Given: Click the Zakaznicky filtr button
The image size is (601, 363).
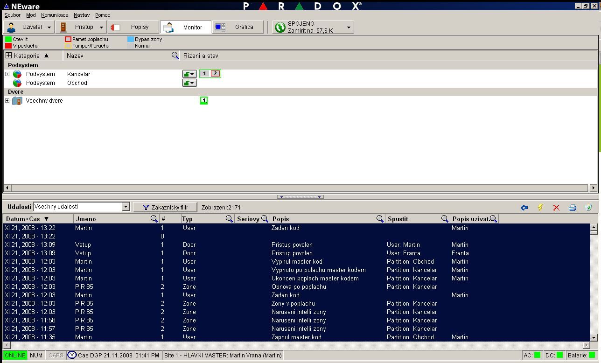Looking at the screenshot, I should pyautogui.click(x=165, y=207).
